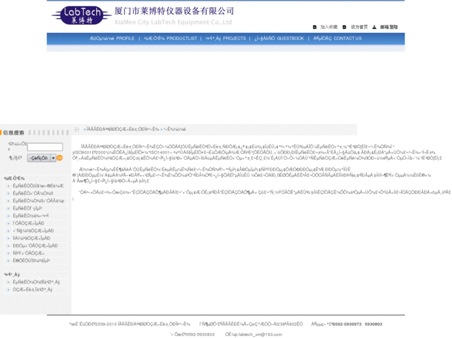Click the arrow icon of the last projects entry
This screenshot has height=338, width=452.
8,290
